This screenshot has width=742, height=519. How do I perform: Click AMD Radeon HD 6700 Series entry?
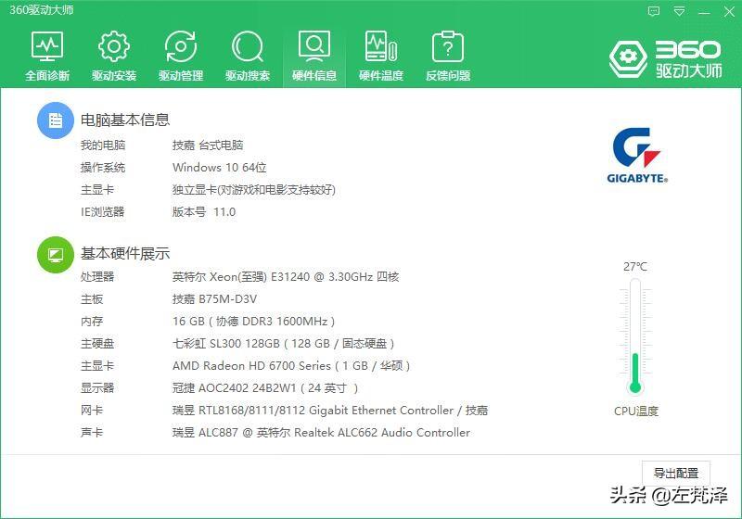[x=291, y=366]
